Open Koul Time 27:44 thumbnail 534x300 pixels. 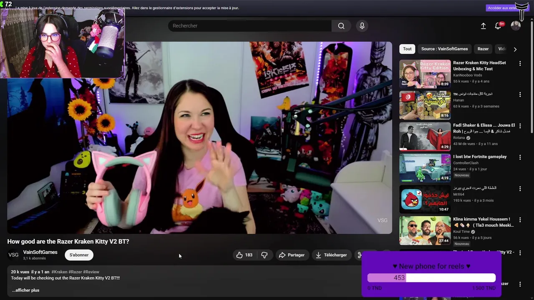click(x=425, y=230)
